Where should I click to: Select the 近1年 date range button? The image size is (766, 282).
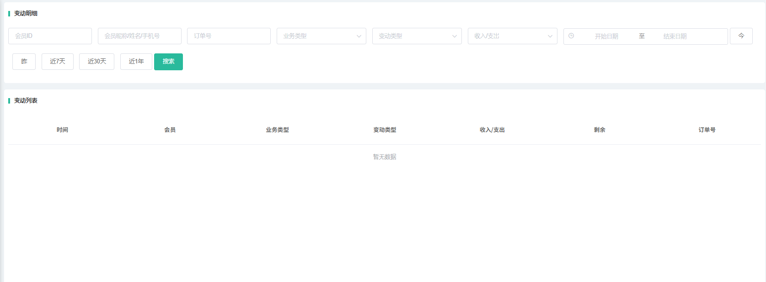[136, 62]
